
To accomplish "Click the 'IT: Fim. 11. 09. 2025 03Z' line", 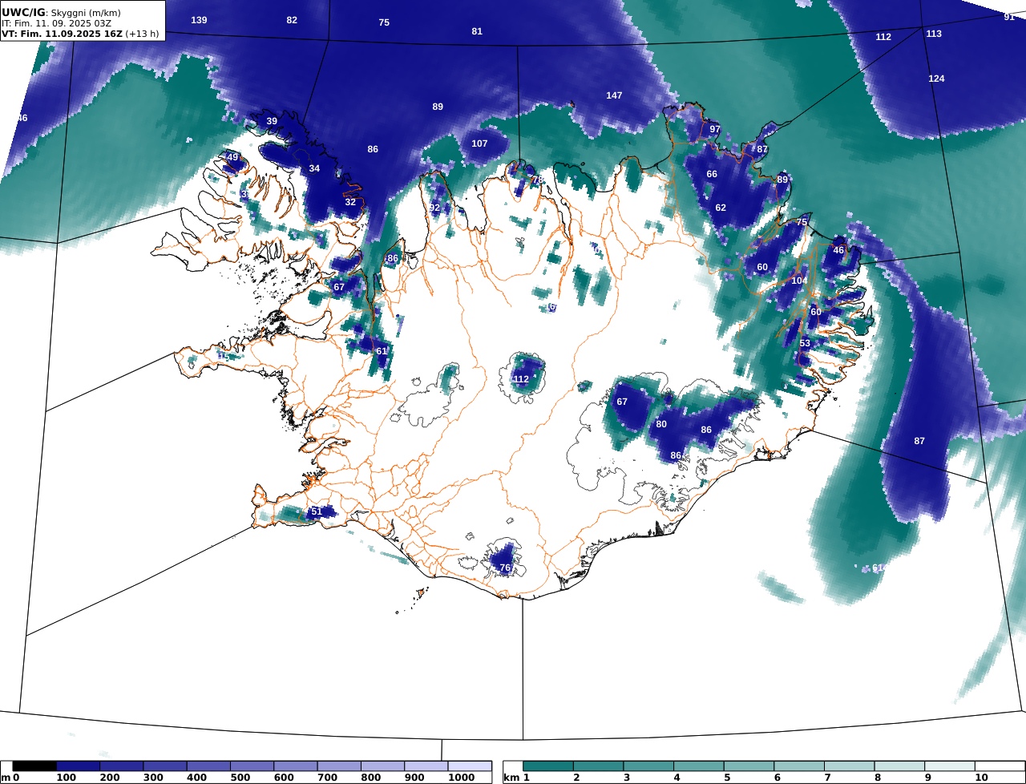I will (56, 24).
